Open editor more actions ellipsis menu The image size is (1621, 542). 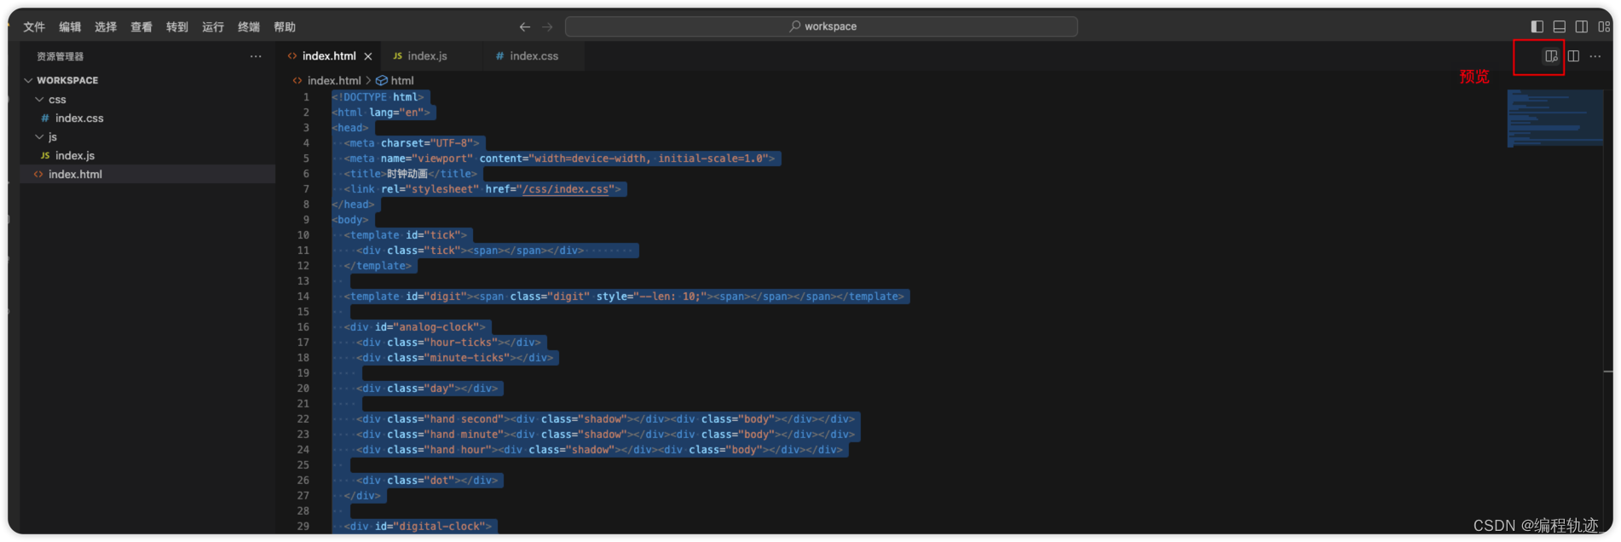point(1595,56)
